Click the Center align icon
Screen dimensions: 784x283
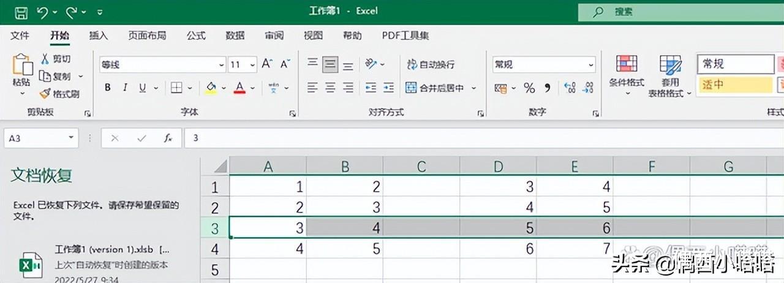[330, 88]
